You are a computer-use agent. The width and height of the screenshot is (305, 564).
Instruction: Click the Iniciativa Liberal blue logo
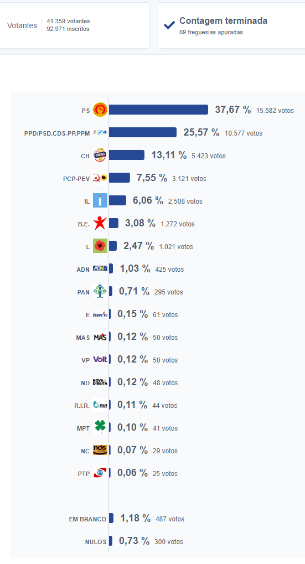click(100, 200)
